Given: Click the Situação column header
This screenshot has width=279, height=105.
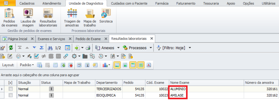Looking at the screenshot, I should [x=28, y=83].
